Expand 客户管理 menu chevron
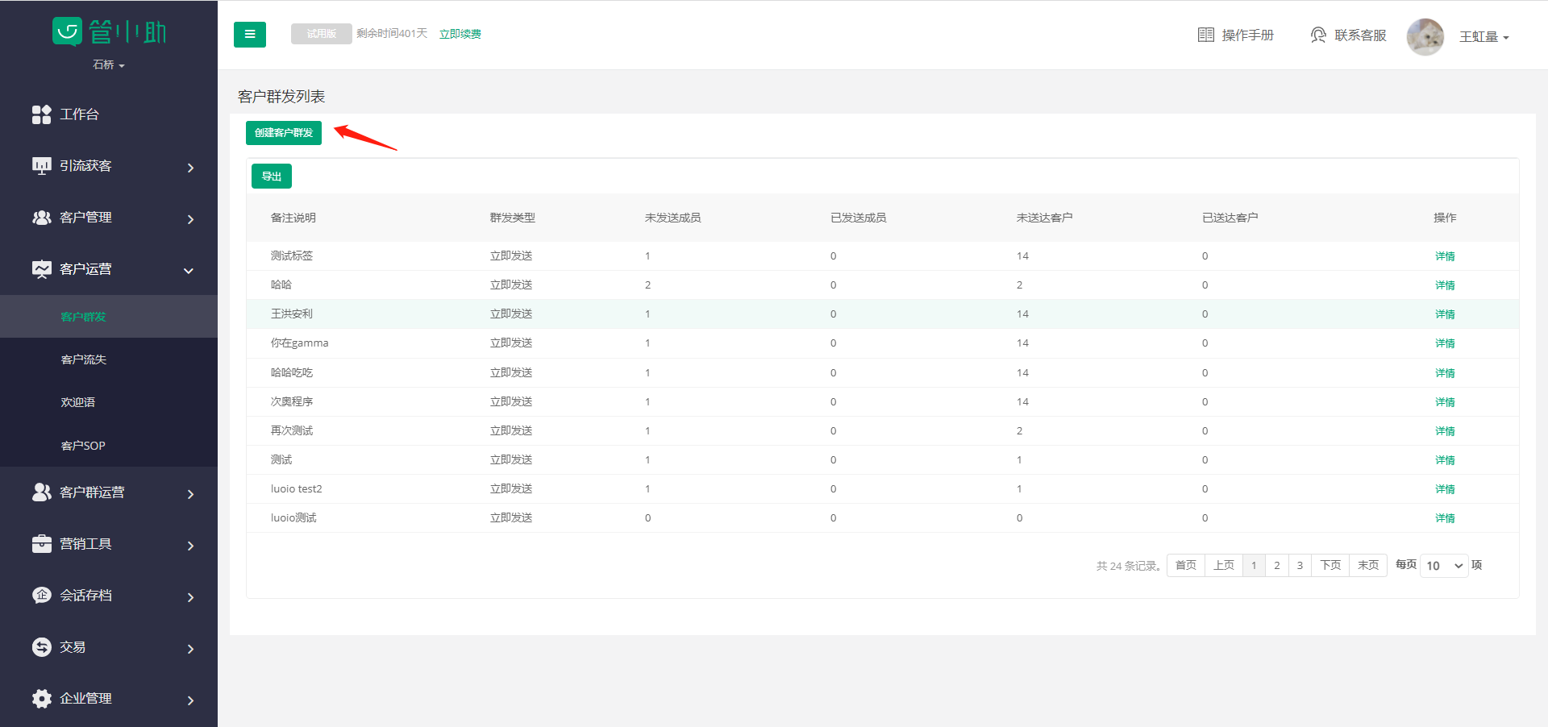The image size is (1548, 727). coord(190,219)
